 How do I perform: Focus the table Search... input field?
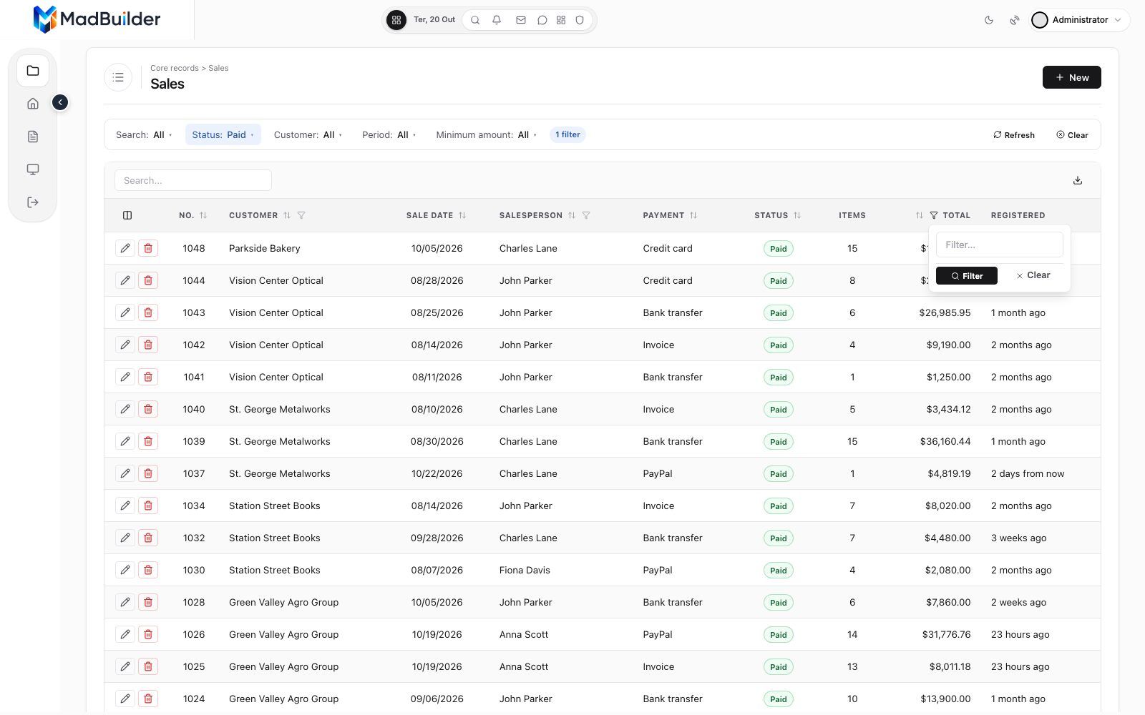click(193, 180)
